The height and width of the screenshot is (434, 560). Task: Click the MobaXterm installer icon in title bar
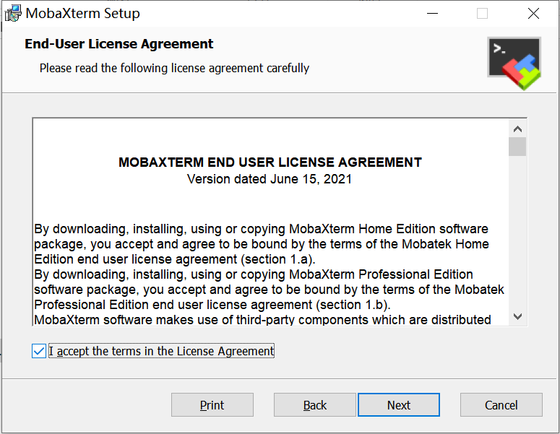coord(13,14)
